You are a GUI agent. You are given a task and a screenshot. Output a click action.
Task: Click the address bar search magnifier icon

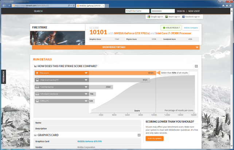click(x=69, y=6)
